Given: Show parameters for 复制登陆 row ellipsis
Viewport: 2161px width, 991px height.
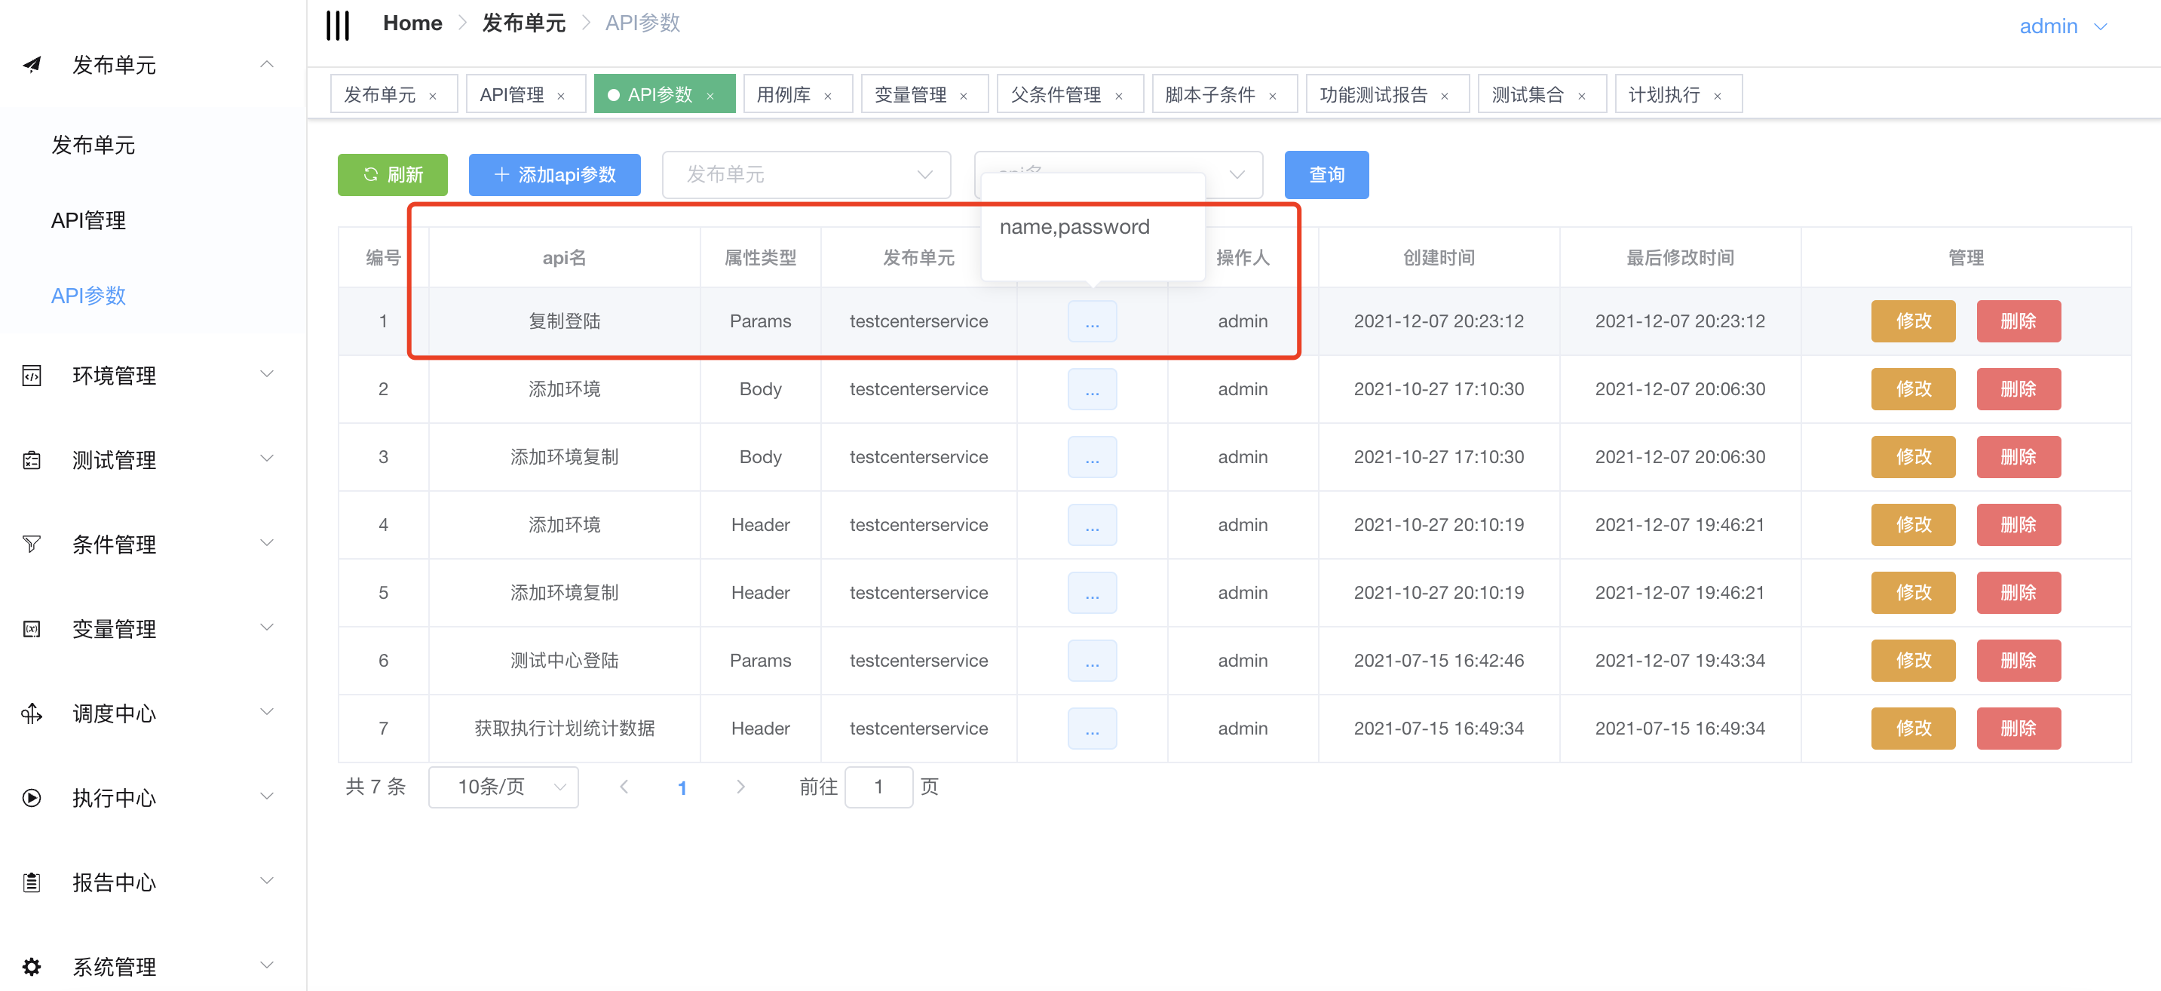Looking at the screenshot, I should [x=1093, y=321].
